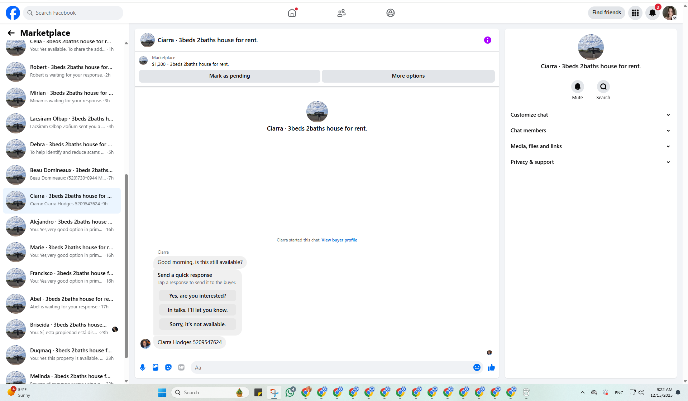This screenshot has width=688, height=401.
Task: Record a voice clip with microphone icon
Action: [143, 367]
